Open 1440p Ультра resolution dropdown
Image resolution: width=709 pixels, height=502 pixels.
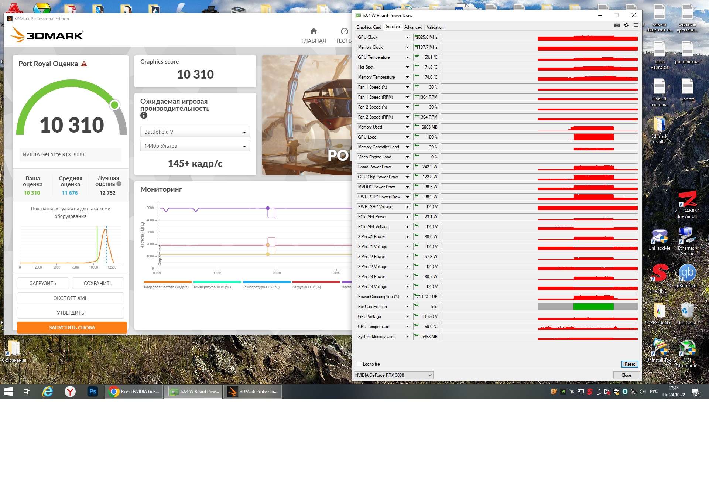coord(195,146)
